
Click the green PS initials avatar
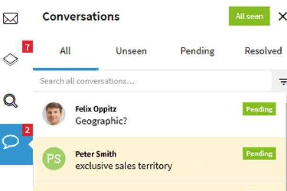pyautogui.click(x=54, y=159)
